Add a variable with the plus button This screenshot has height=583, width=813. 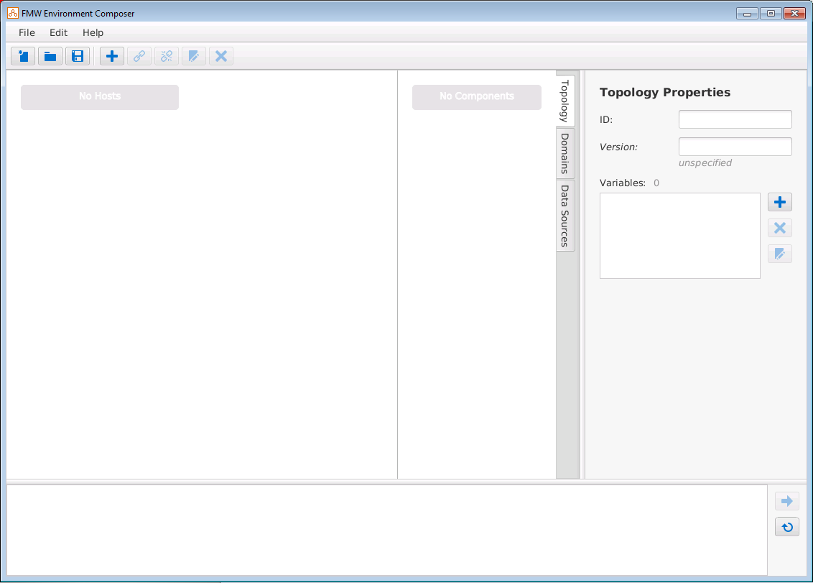[x=780, y=202]
